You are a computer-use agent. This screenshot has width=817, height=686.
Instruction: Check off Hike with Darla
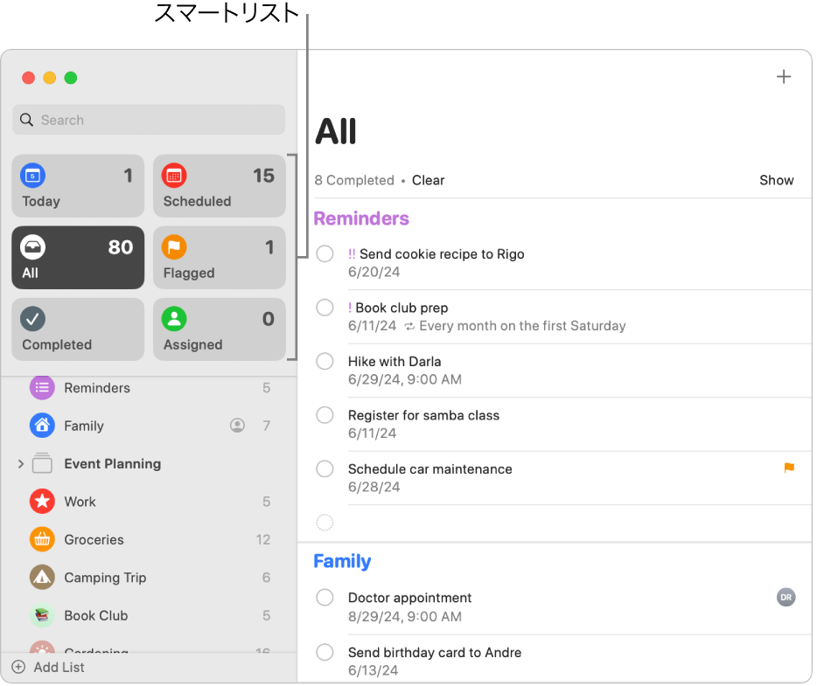[325, 361]
